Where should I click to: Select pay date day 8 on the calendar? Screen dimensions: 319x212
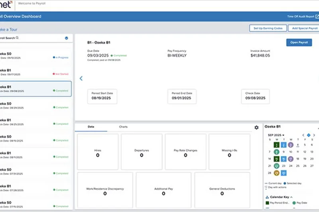(x=276, y=152)
